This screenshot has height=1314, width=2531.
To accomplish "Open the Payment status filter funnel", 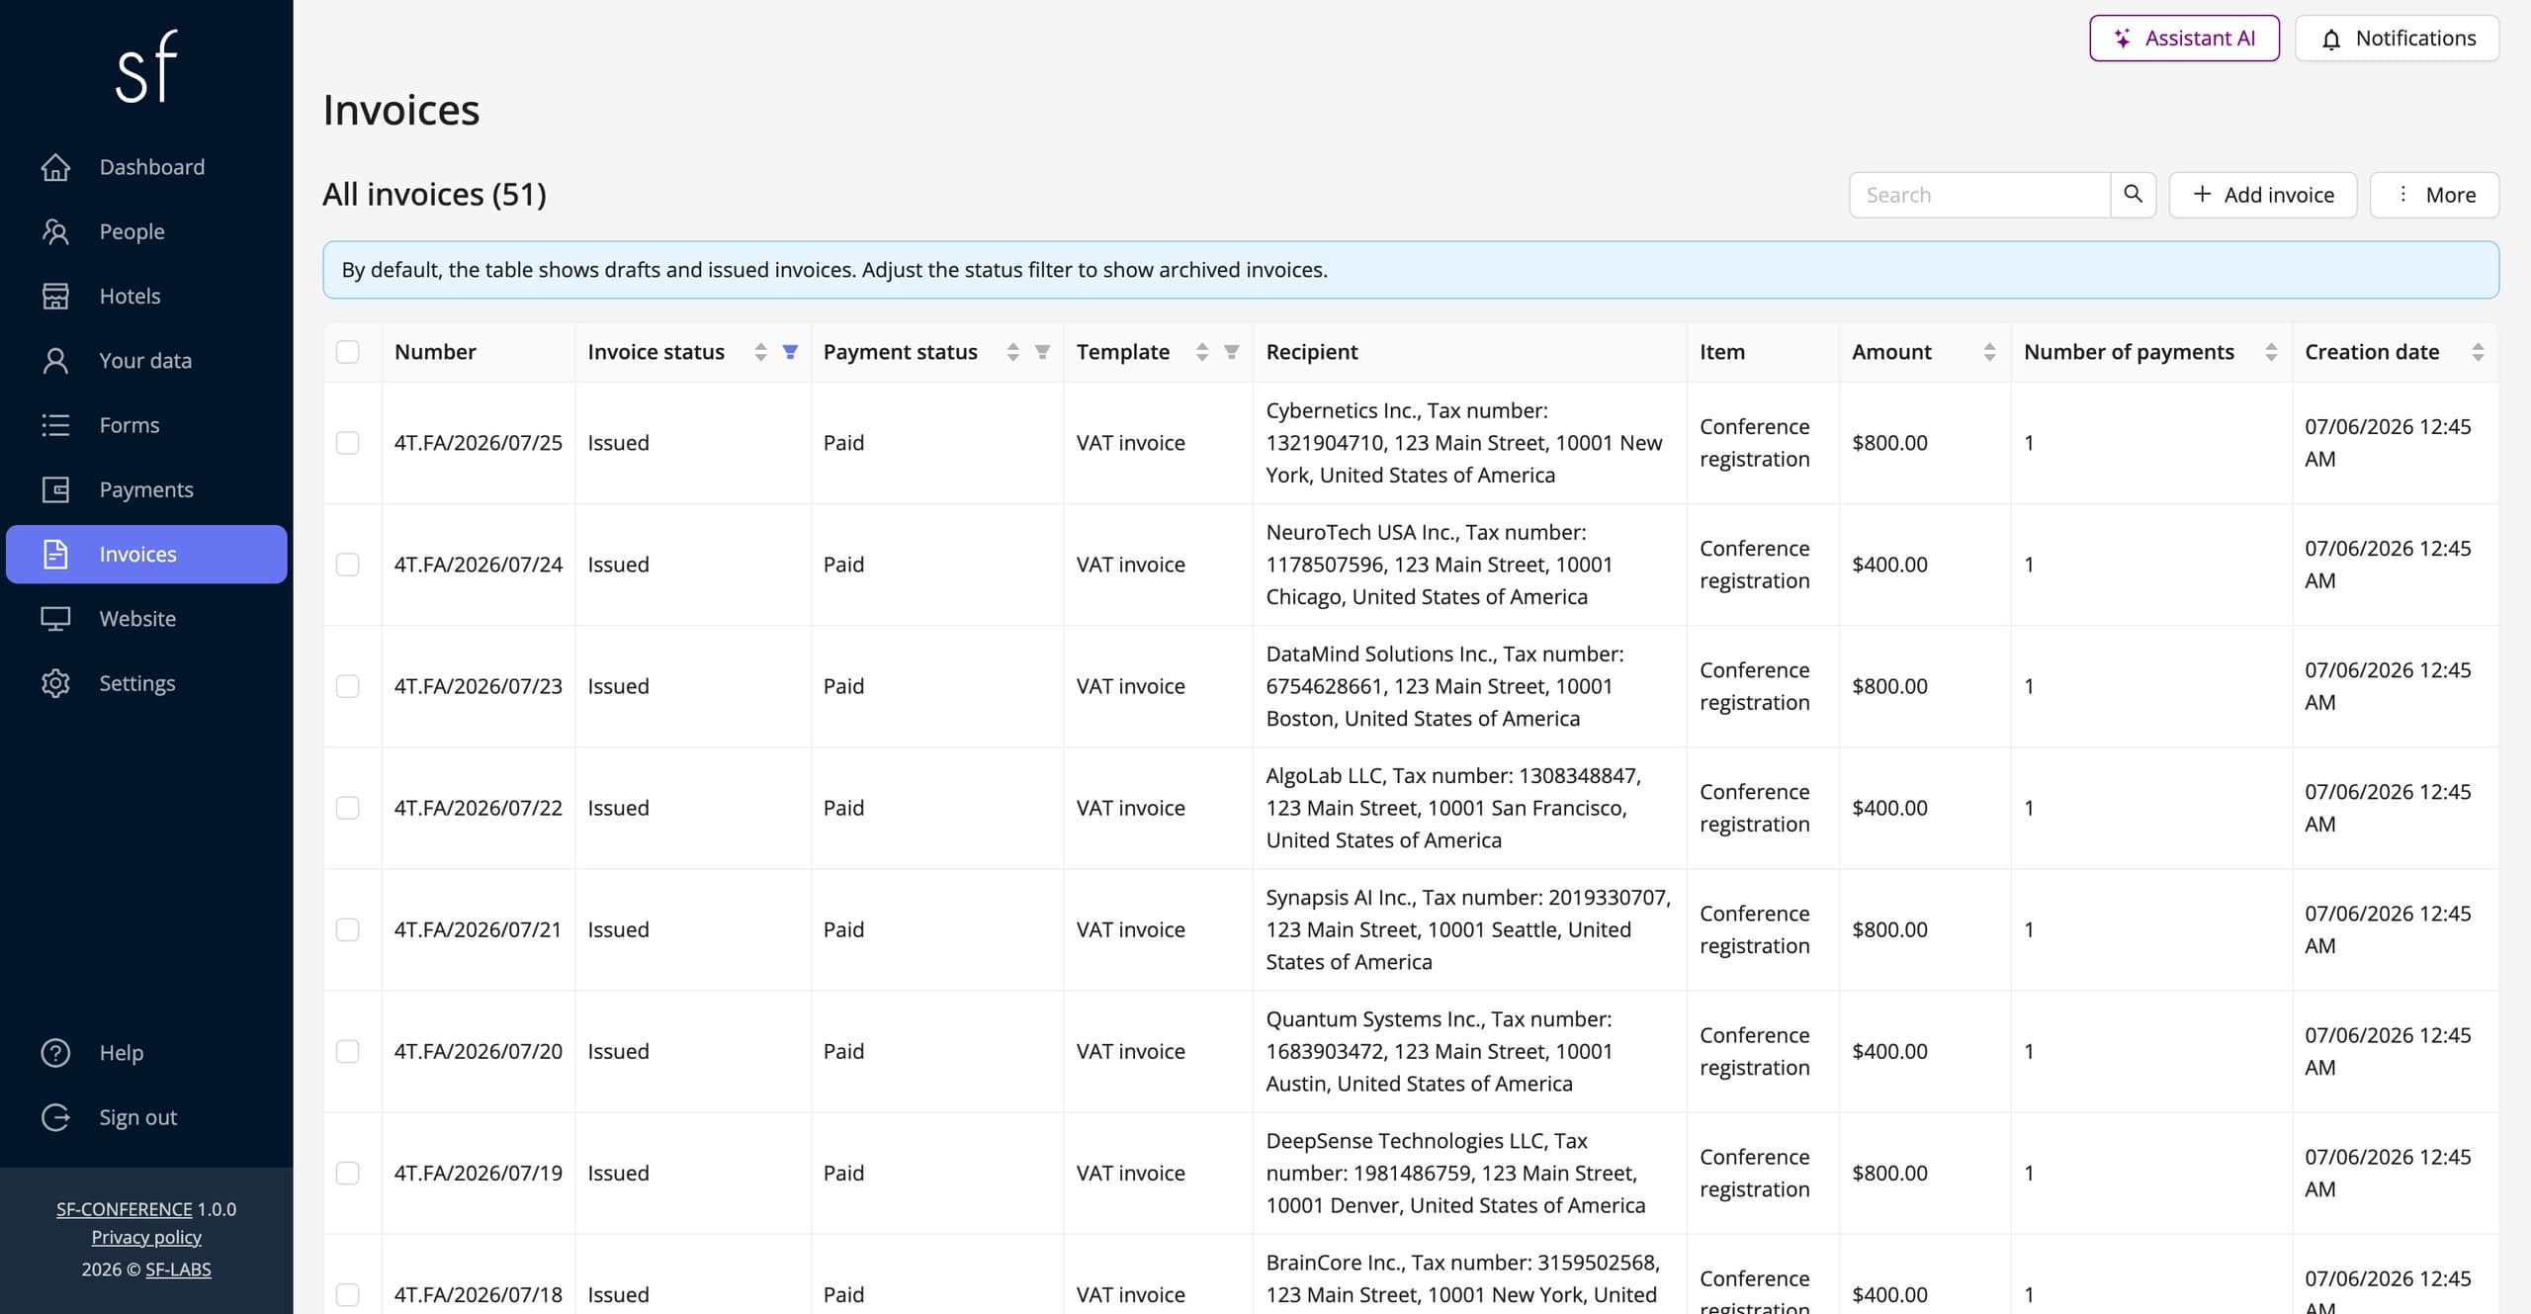I will [x=1042, y=352].
